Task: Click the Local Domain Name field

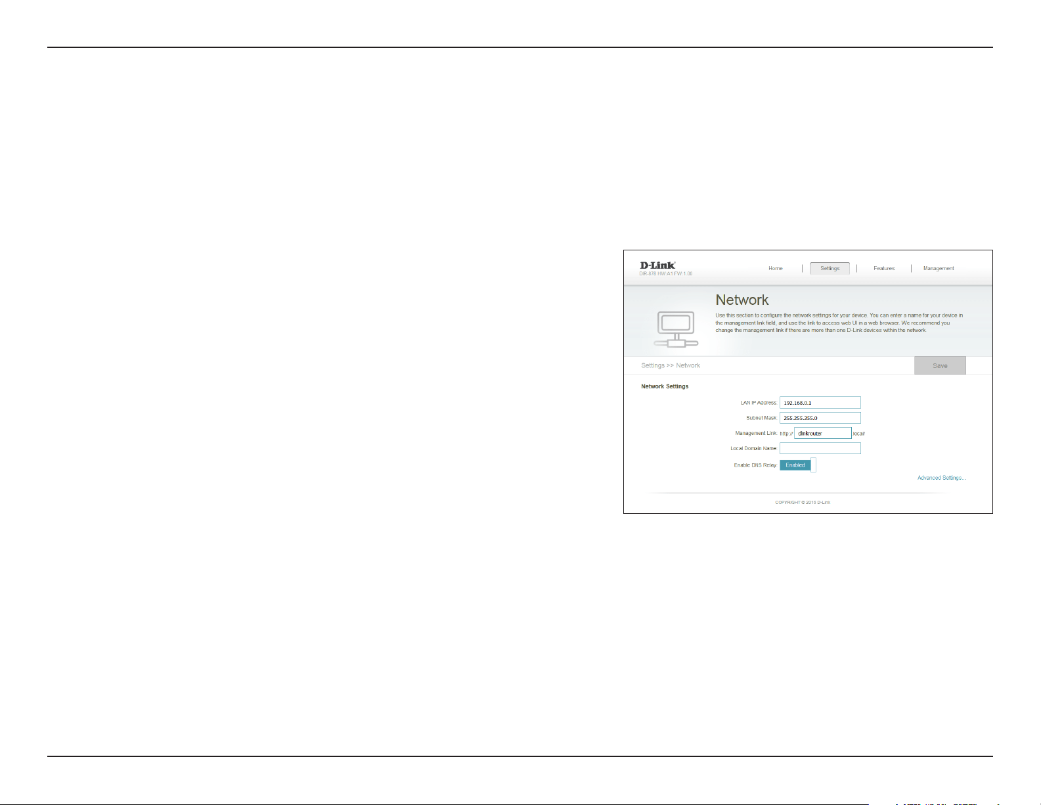Action: pos(820,448)
